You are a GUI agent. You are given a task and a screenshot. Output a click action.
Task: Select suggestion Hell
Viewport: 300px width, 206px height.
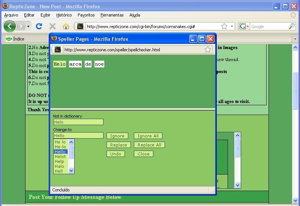point(61,171)
